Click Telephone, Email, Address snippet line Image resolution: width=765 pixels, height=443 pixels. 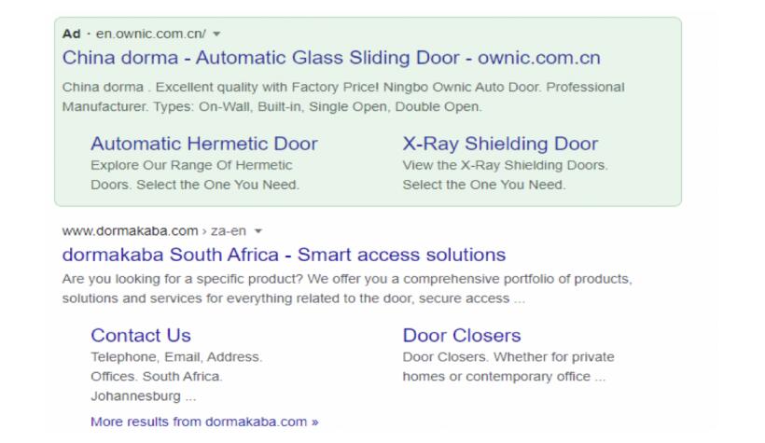coord(176,356)
